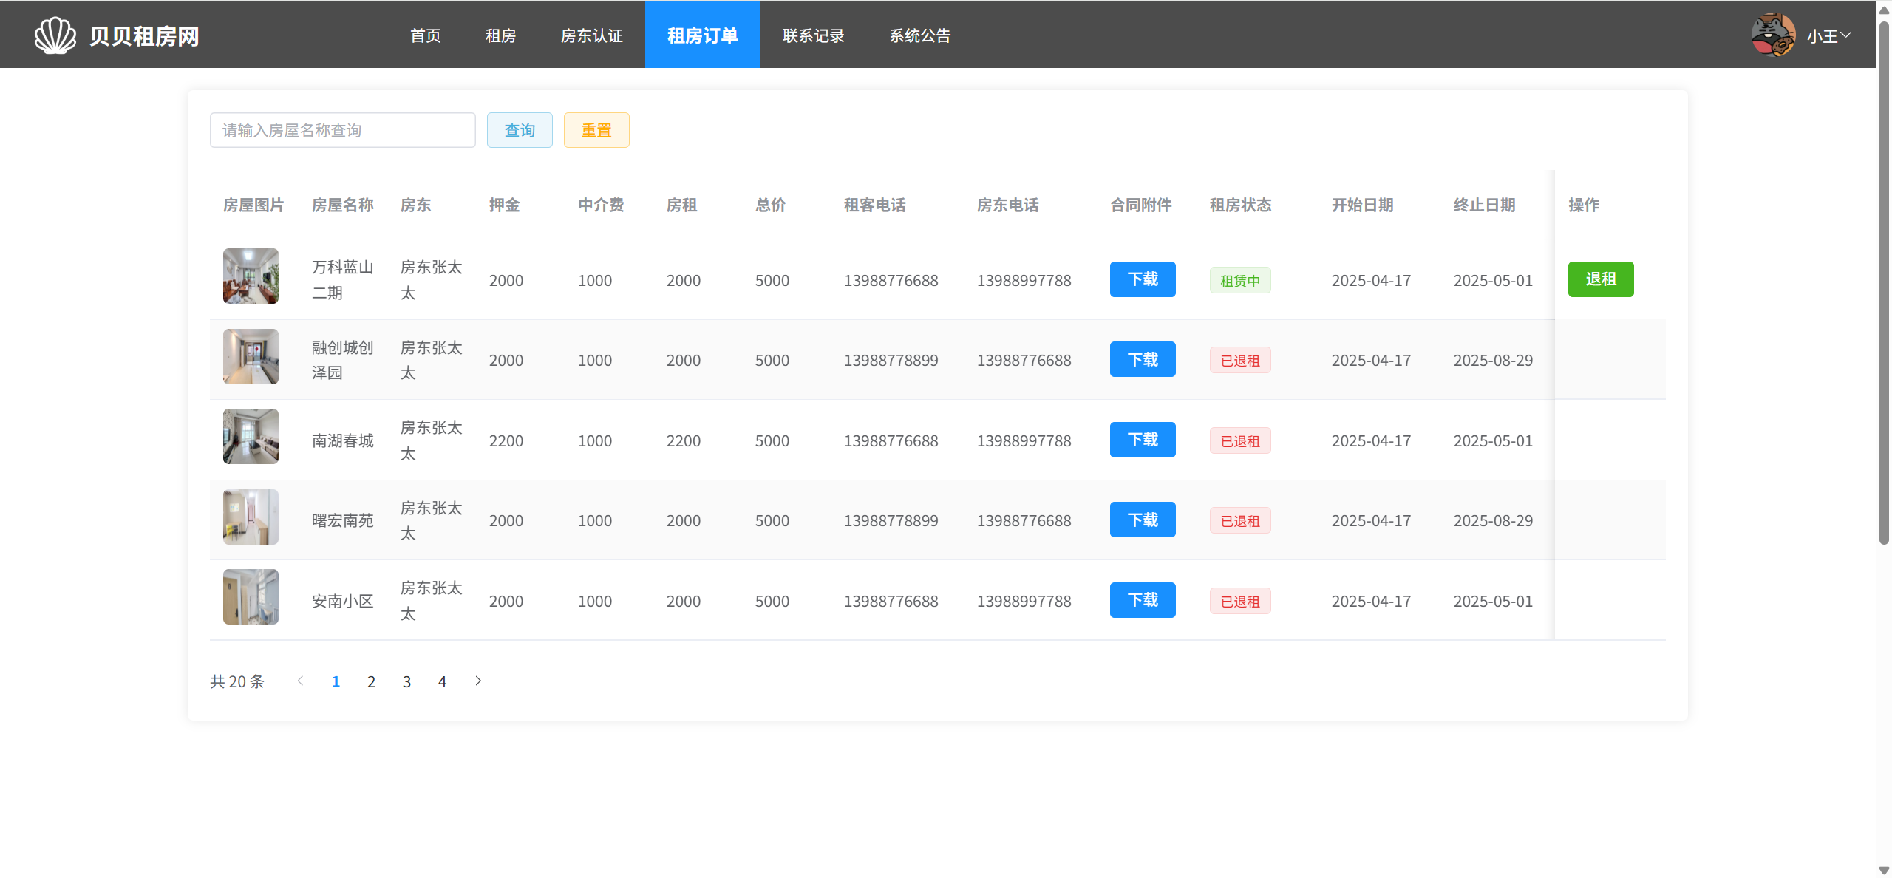The height and width of the screenshot is (878, 1892).
Task: Open 万科蓝山二期 house thumbnail
Action: (251, 276)
